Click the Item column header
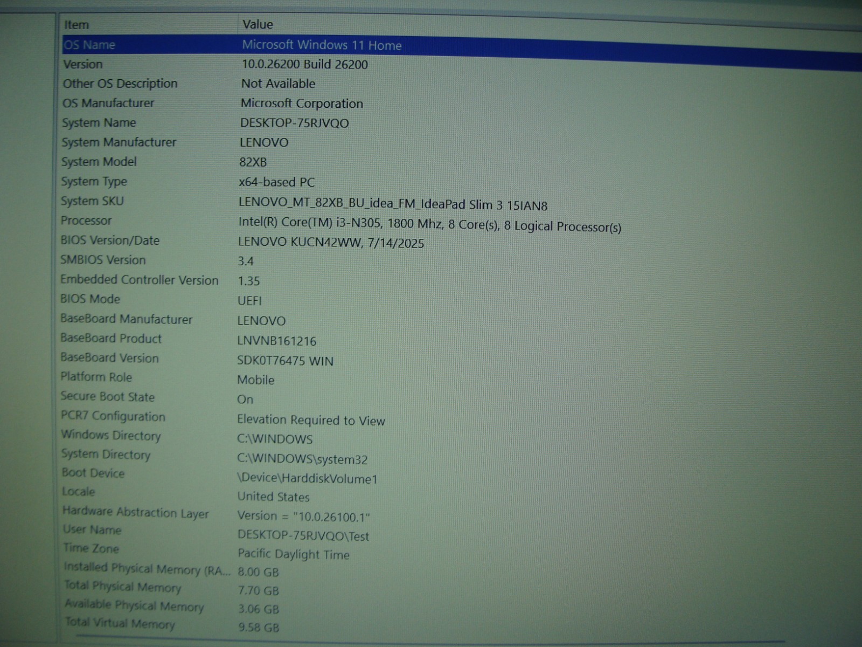Image resolution: width=862 pixels, height=647 pixels. point(77,25)
